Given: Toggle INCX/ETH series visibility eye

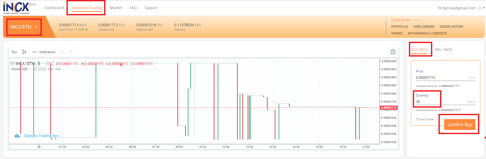Looking at the screenshot, I should click(x=48, y=64).
